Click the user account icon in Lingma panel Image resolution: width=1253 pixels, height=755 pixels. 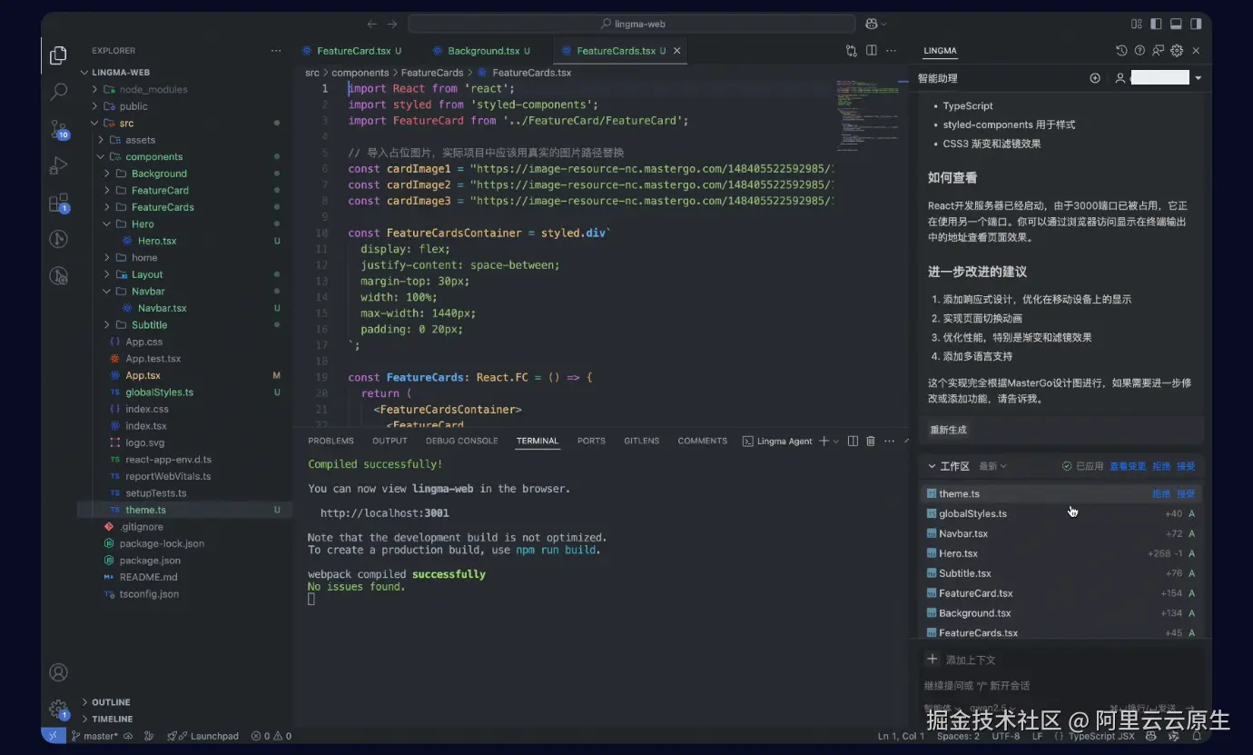(1120, 78)
